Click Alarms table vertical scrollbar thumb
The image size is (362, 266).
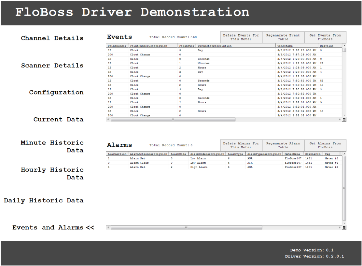point(344,188)
